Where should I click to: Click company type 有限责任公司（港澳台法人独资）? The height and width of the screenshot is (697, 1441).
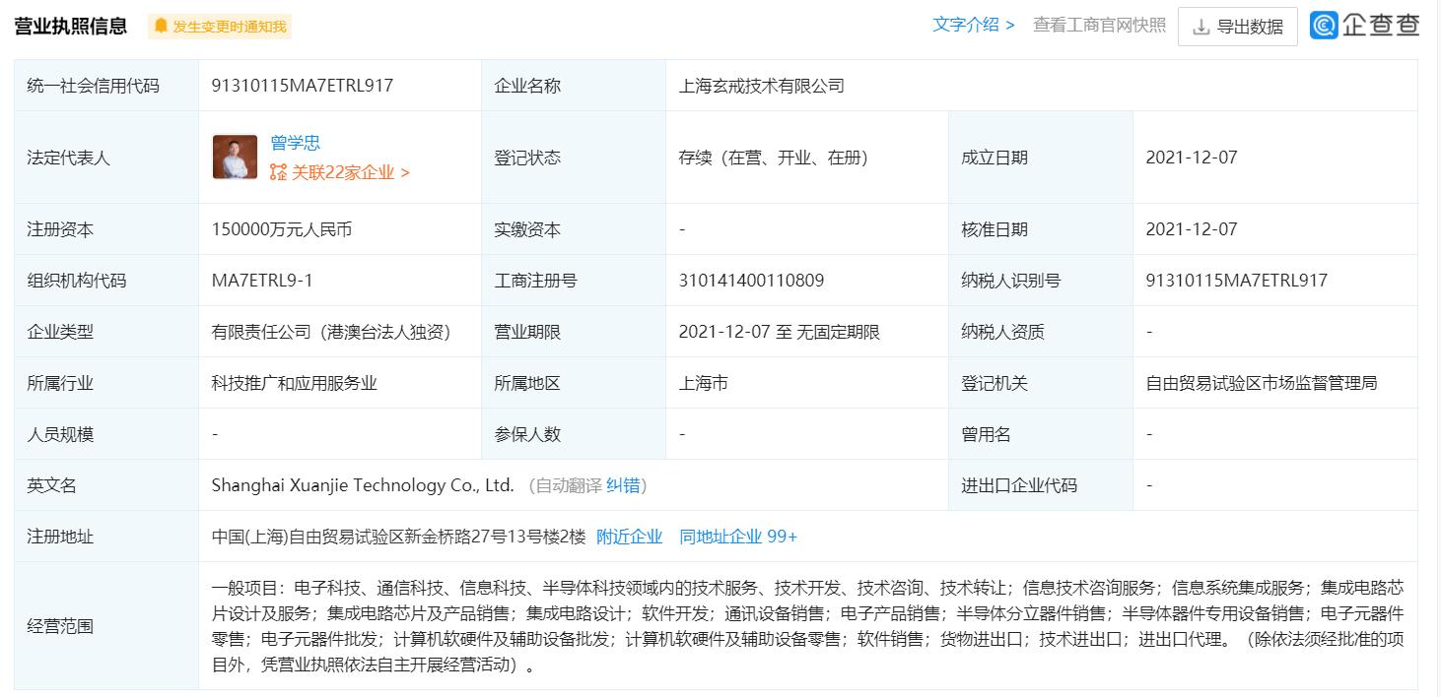click(331, 332)
